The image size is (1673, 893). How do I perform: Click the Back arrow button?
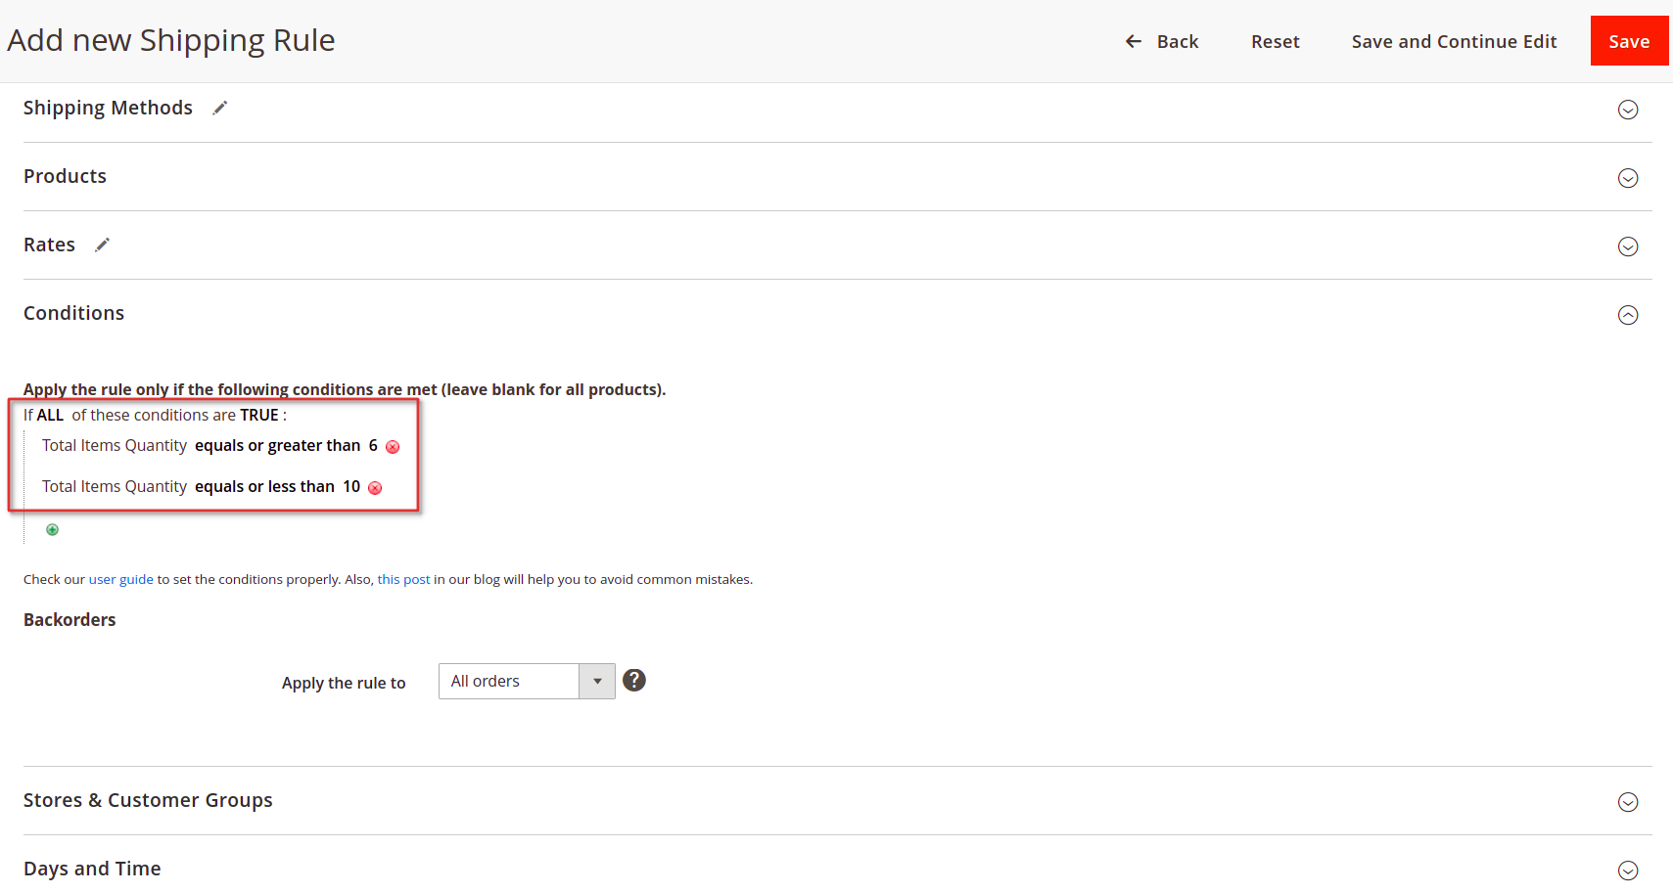tap(1161, 41)
